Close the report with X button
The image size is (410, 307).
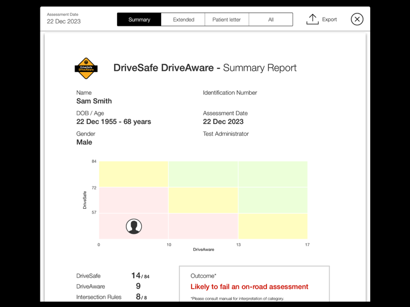pyautogui.click(x=357, y=19)
